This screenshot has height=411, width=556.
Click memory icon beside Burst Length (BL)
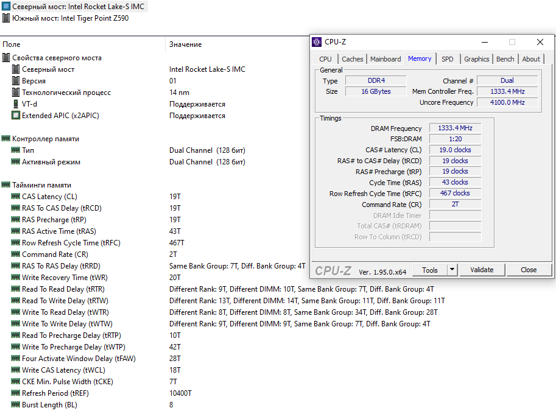click(16, 404)
